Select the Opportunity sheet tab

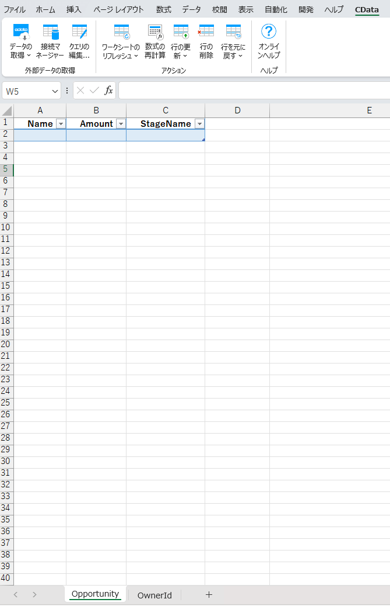click(x=95, y=594)
